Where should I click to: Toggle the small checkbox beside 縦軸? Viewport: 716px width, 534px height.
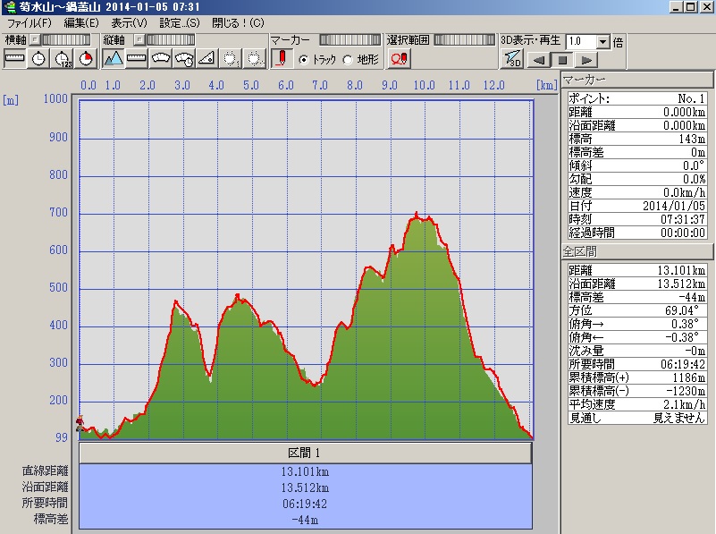[139, 40]
